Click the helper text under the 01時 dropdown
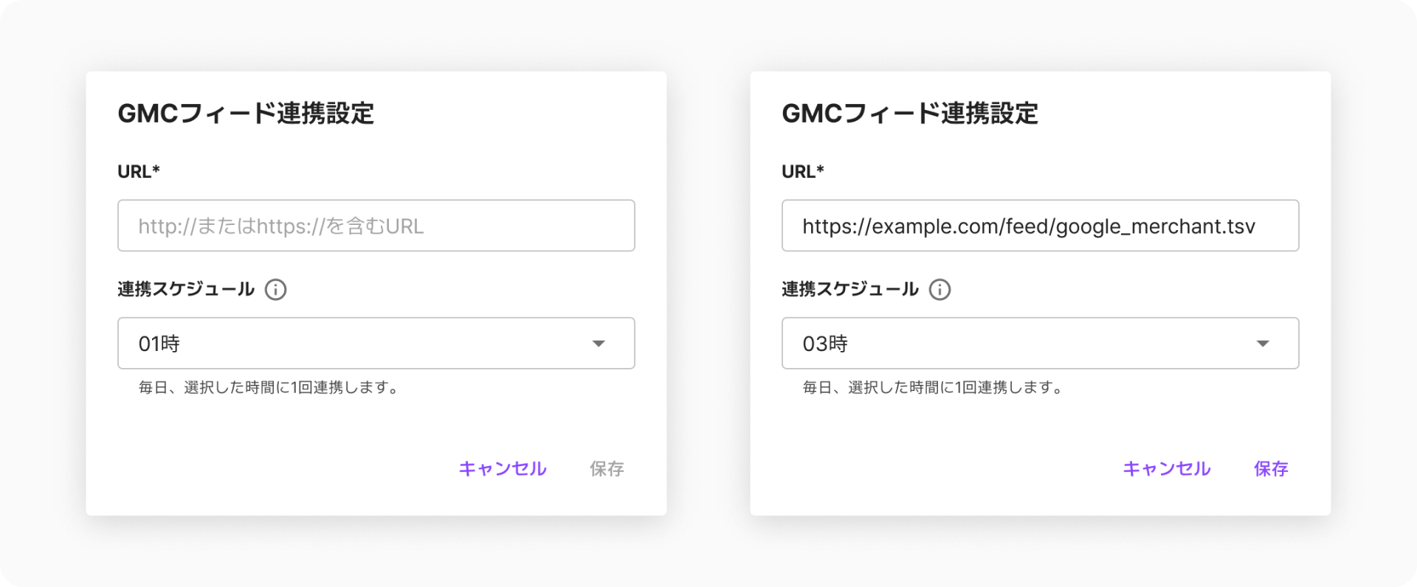Viewport: 1417px width, 587px height. [269, 387]
